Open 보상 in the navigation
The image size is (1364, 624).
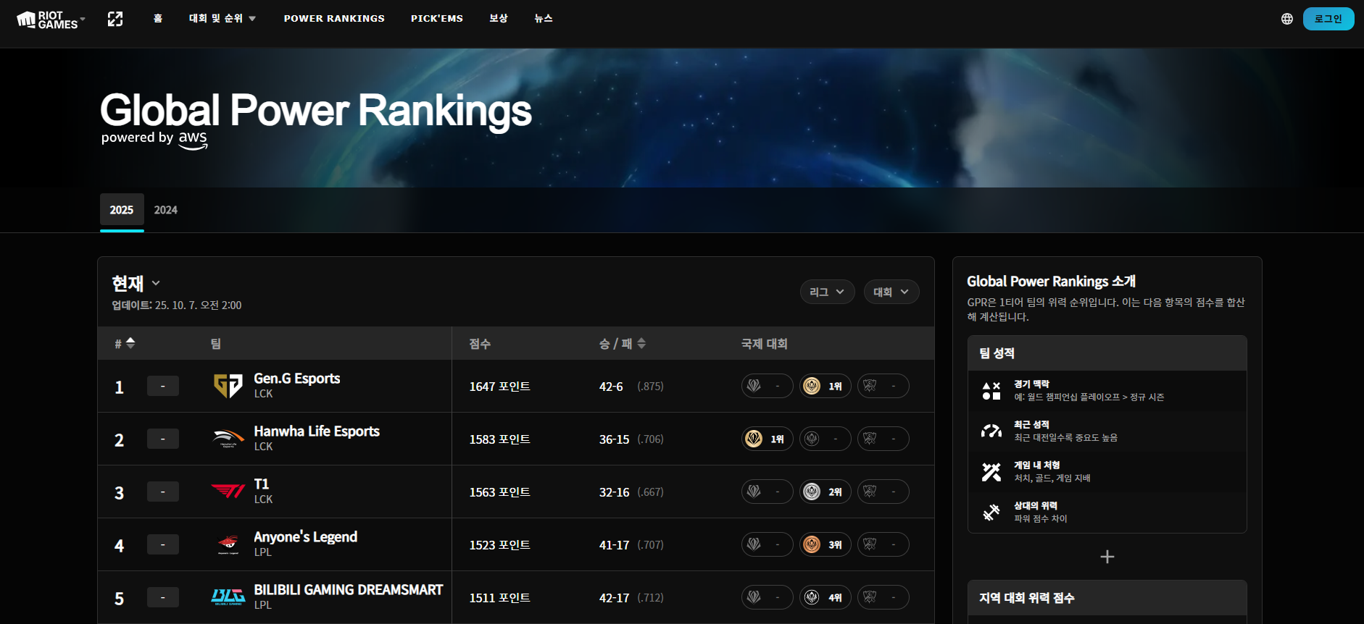(499, 19)
